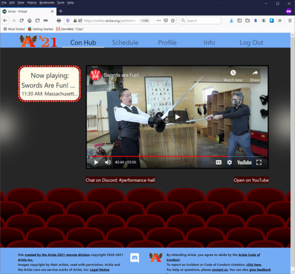Click the footer Arisia A logo
The width and height of the screenshot is (295, 274).
pyautogui.click(x=156, y=257)
